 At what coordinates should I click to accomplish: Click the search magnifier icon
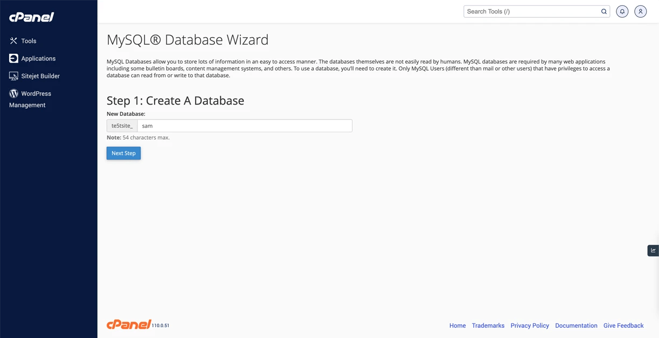pos(604,11)
